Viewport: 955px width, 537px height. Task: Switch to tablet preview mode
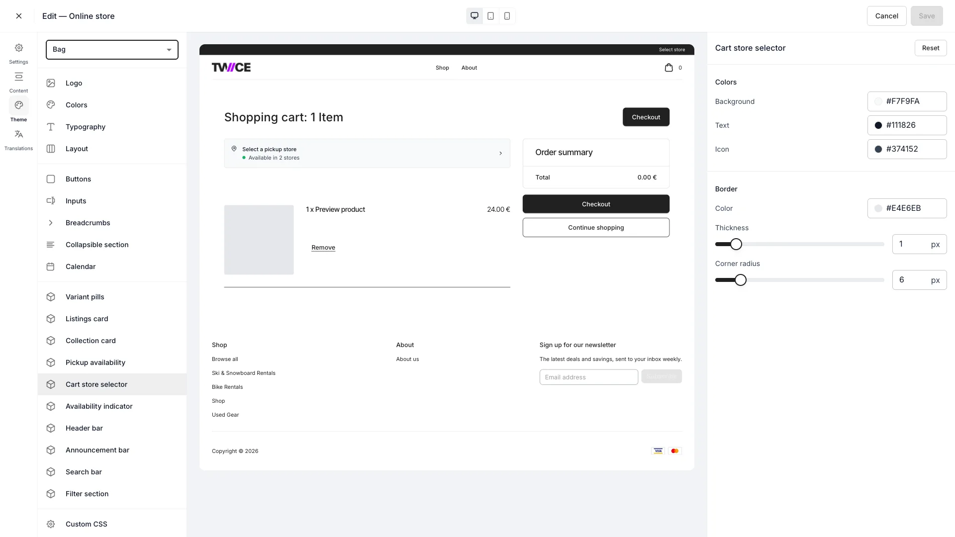pos(490,16)
